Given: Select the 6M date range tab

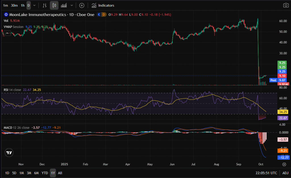Looking at the screenshot, I should click(36, 173).
